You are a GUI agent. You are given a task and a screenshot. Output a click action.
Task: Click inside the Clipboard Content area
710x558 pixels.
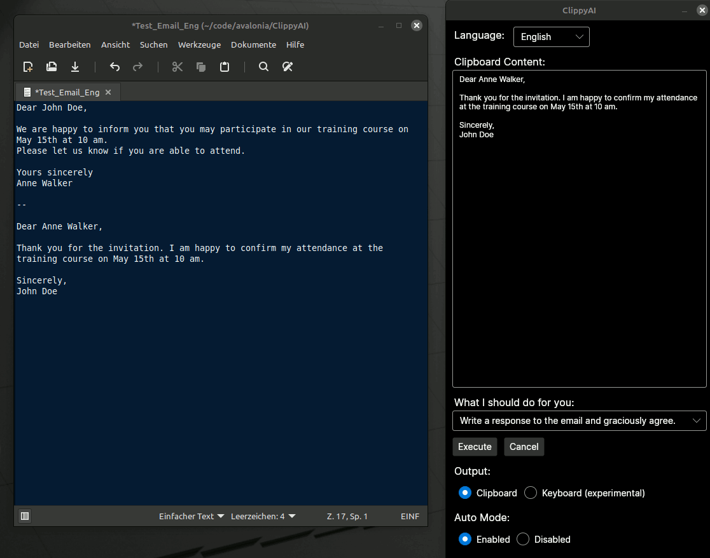coord(579,229)
